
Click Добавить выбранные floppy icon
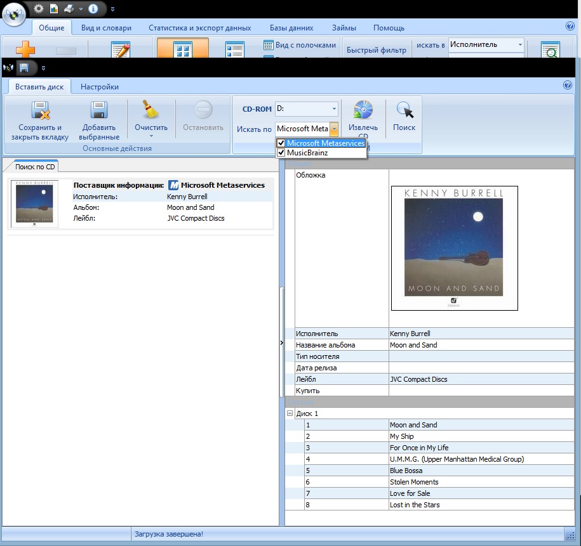tap(99, 110)
